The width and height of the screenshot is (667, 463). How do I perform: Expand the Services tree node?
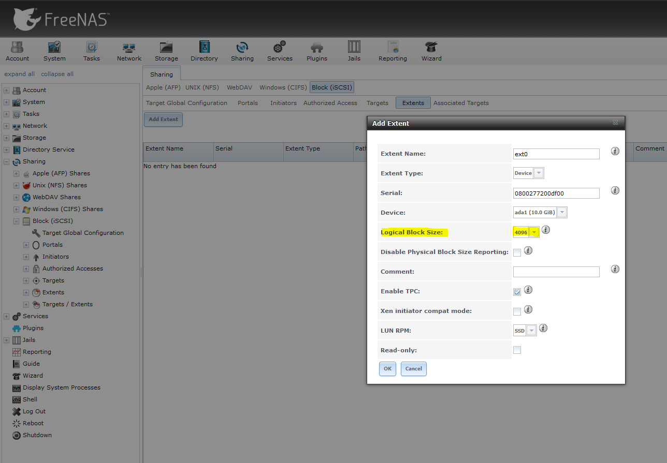pos(6,316)
